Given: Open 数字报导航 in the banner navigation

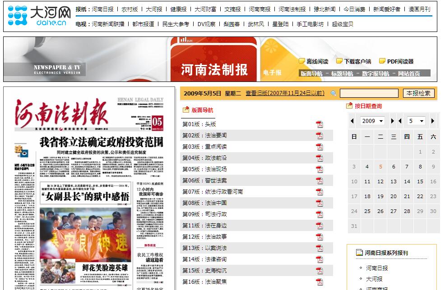Looking at the screenshot, I should tap(375, 74).
